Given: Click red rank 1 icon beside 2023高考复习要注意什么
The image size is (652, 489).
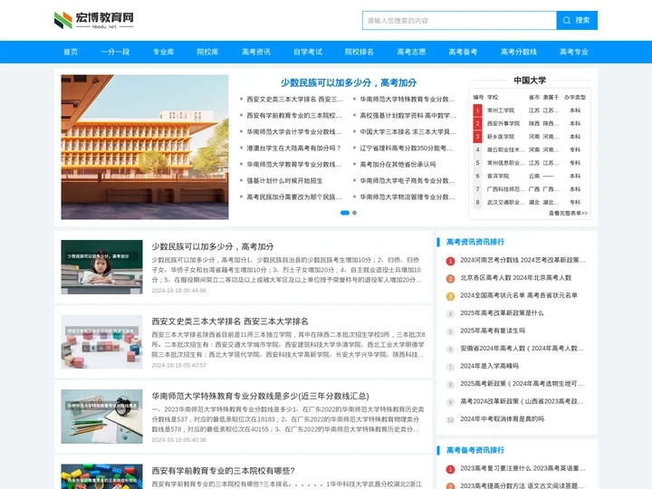Looking at the screenshot, I should pos(450,469).
